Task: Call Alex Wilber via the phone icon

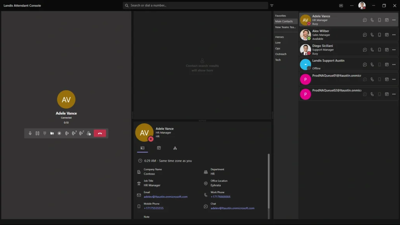Action: 372,35
